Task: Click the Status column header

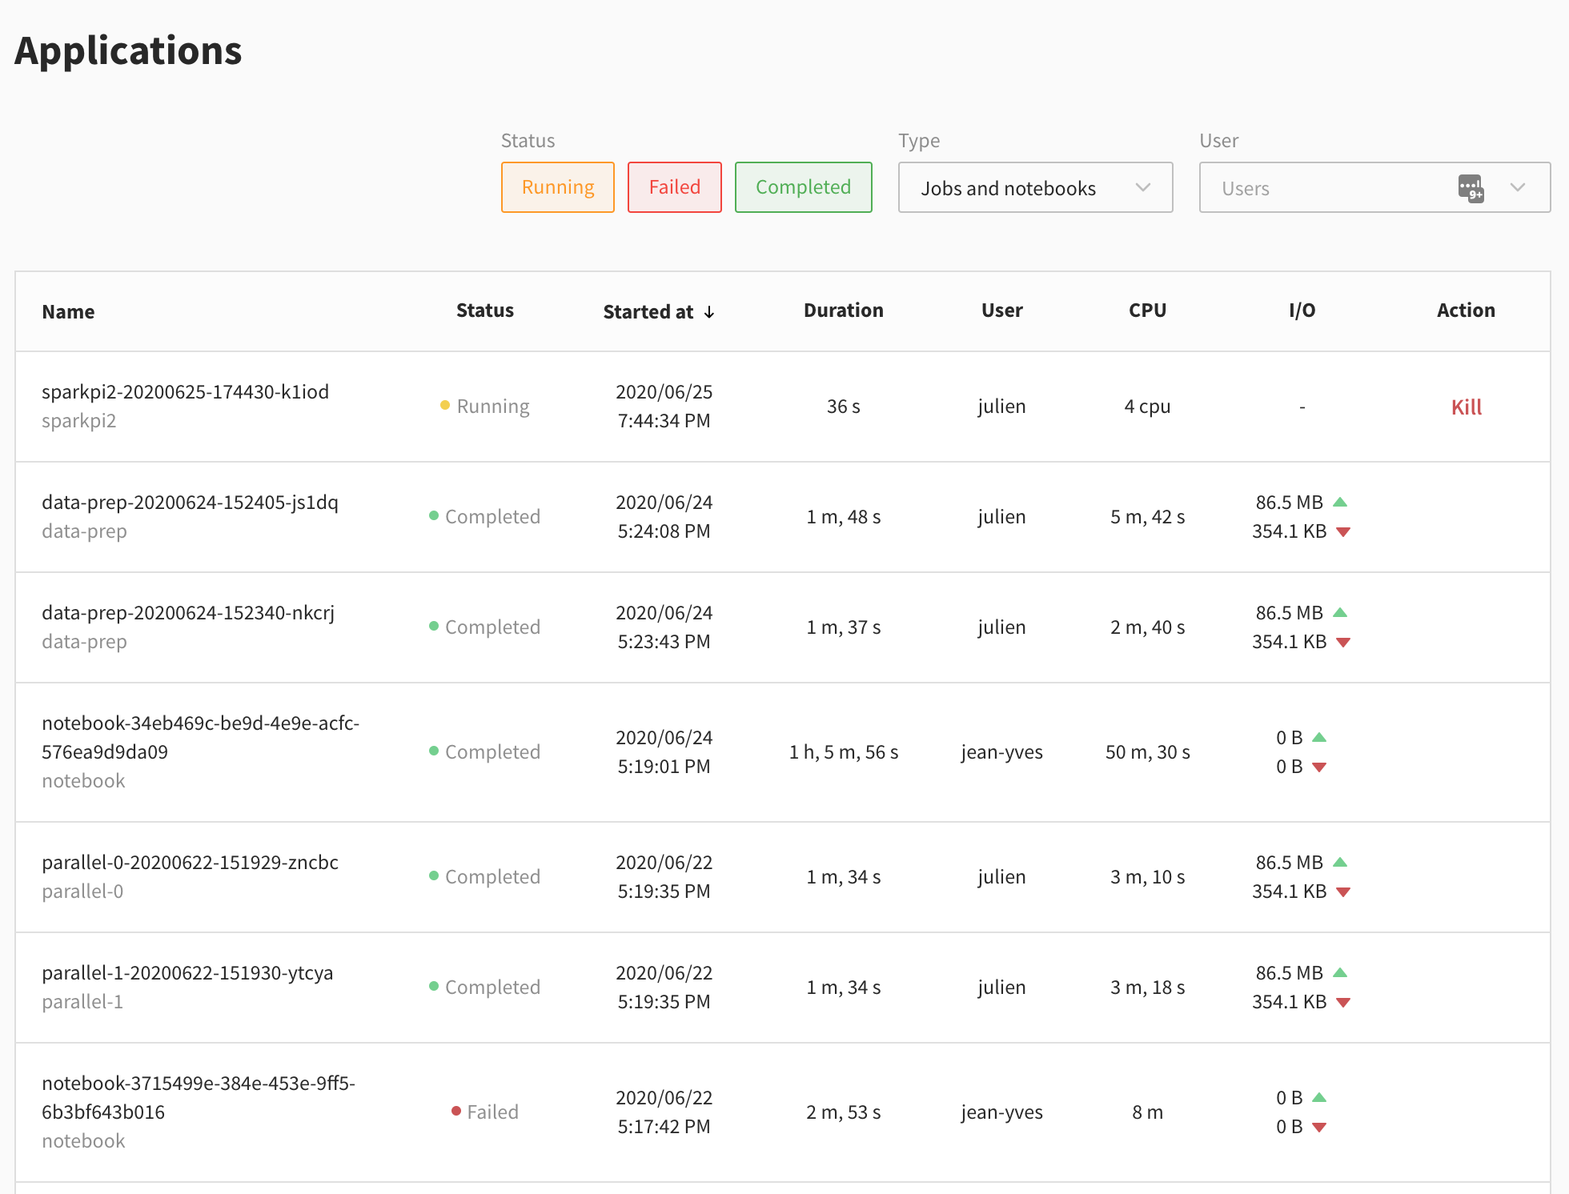Action: [485, 311]
